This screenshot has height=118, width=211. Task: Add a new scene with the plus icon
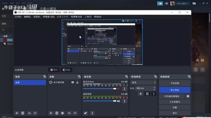pyautogui.click(x=17, y=113)
